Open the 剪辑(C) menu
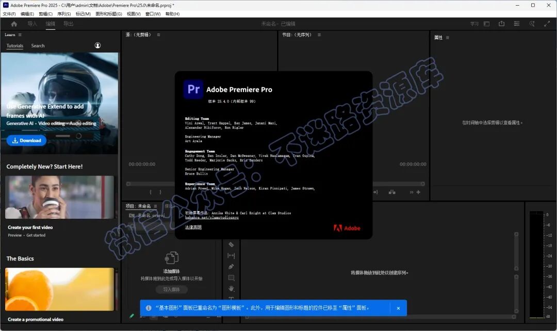 (45, 14)
